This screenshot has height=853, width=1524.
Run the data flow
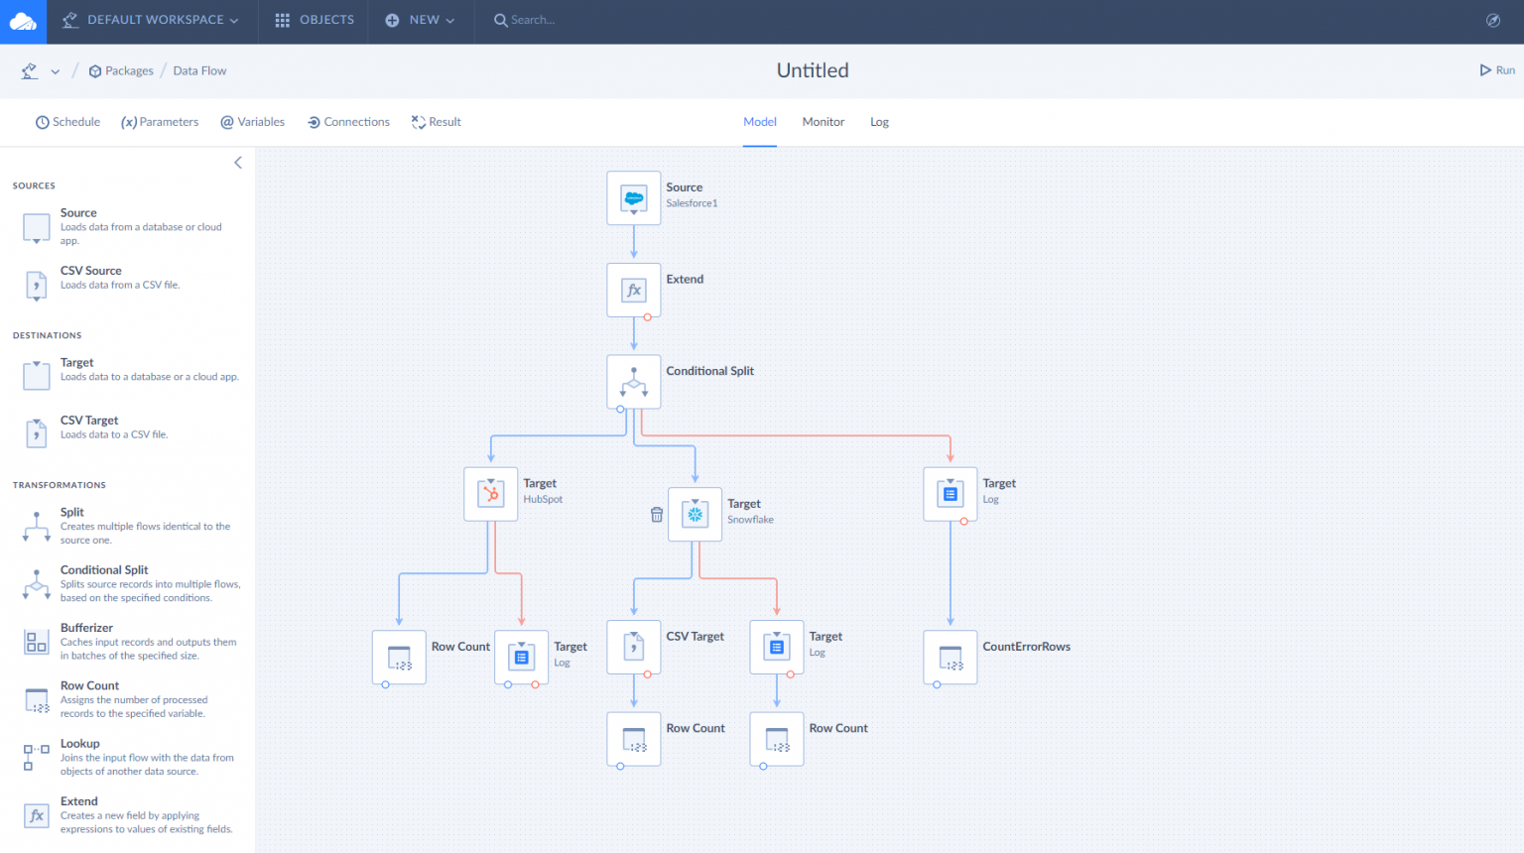pyautogui.click(x=1497, y=70)
